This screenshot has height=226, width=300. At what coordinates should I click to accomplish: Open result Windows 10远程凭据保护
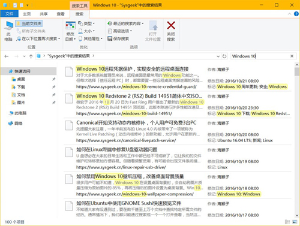pyautogui.click(x=132, y=69)
